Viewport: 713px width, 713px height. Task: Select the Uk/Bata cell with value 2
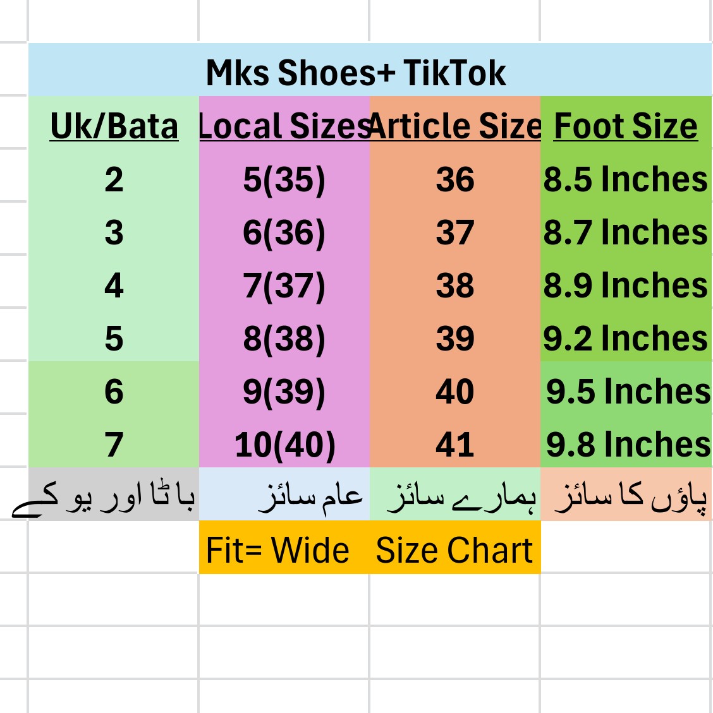114,179
